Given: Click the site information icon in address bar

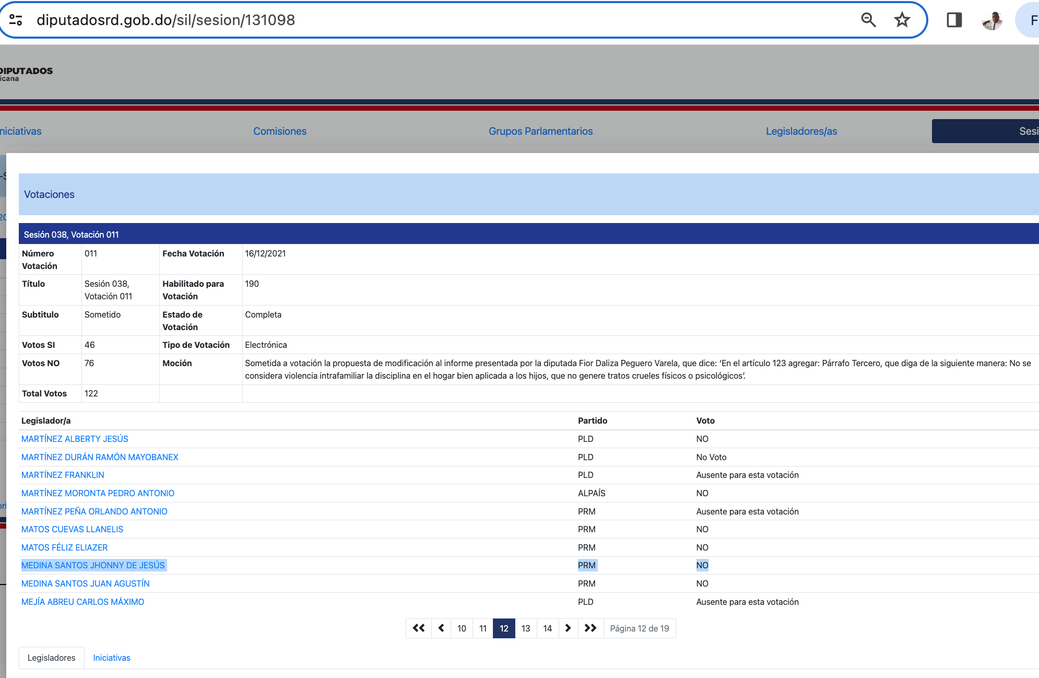Looking at the screenshot, I should click(x=16, y=20).
